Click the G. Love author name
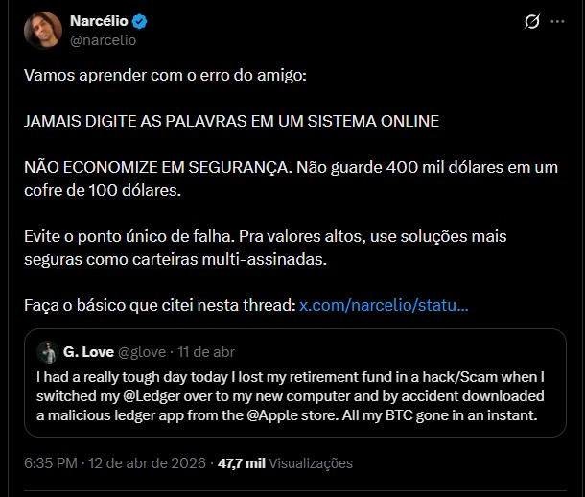585x497 pixels. pyautogui.click(x=88, y=351)
